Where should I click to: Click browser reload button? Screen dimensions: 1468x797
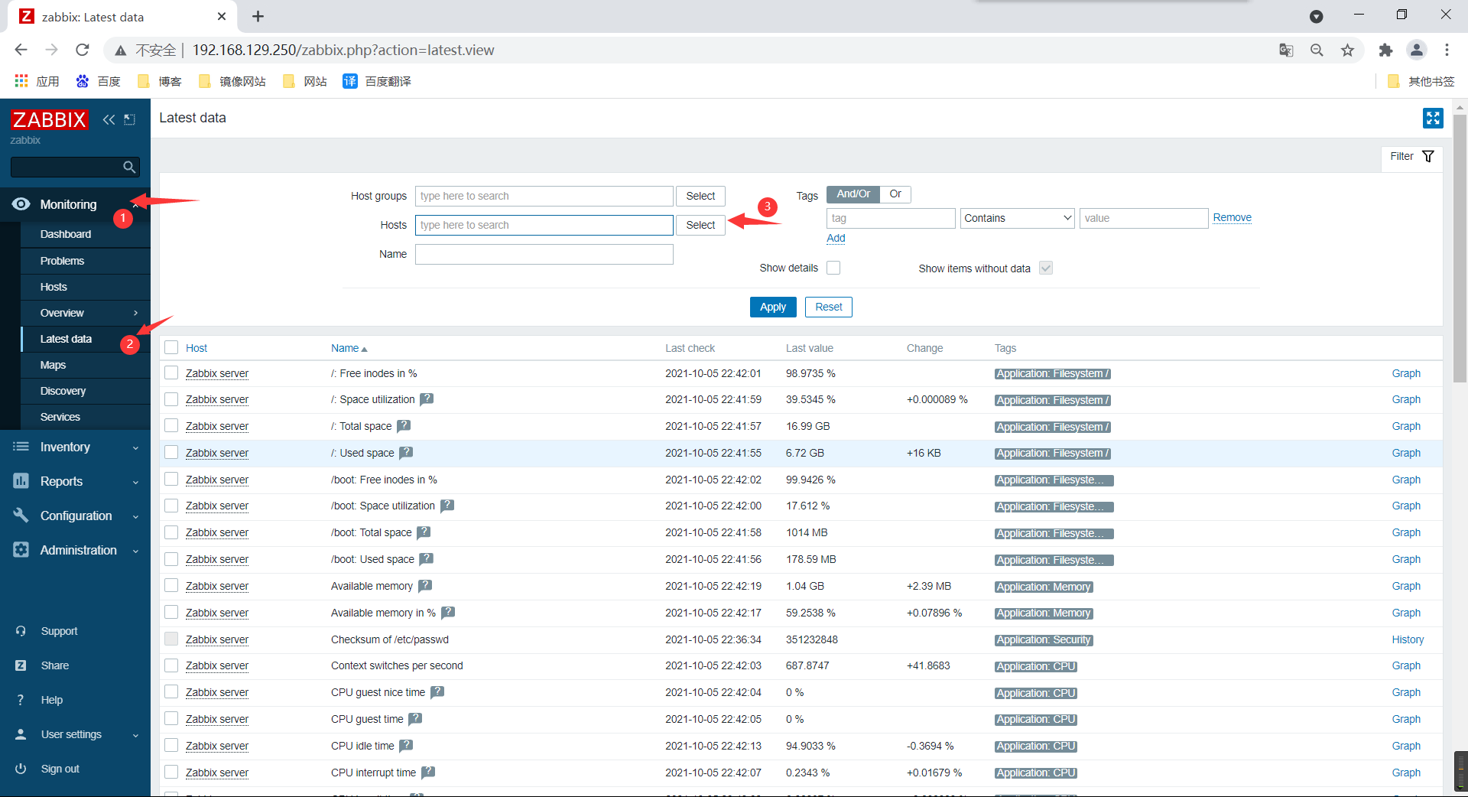83,50
